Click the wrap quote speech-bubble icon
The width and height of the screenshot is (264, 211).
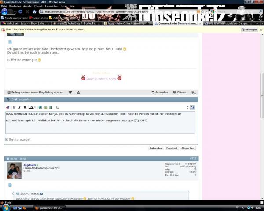click(58, 107)
